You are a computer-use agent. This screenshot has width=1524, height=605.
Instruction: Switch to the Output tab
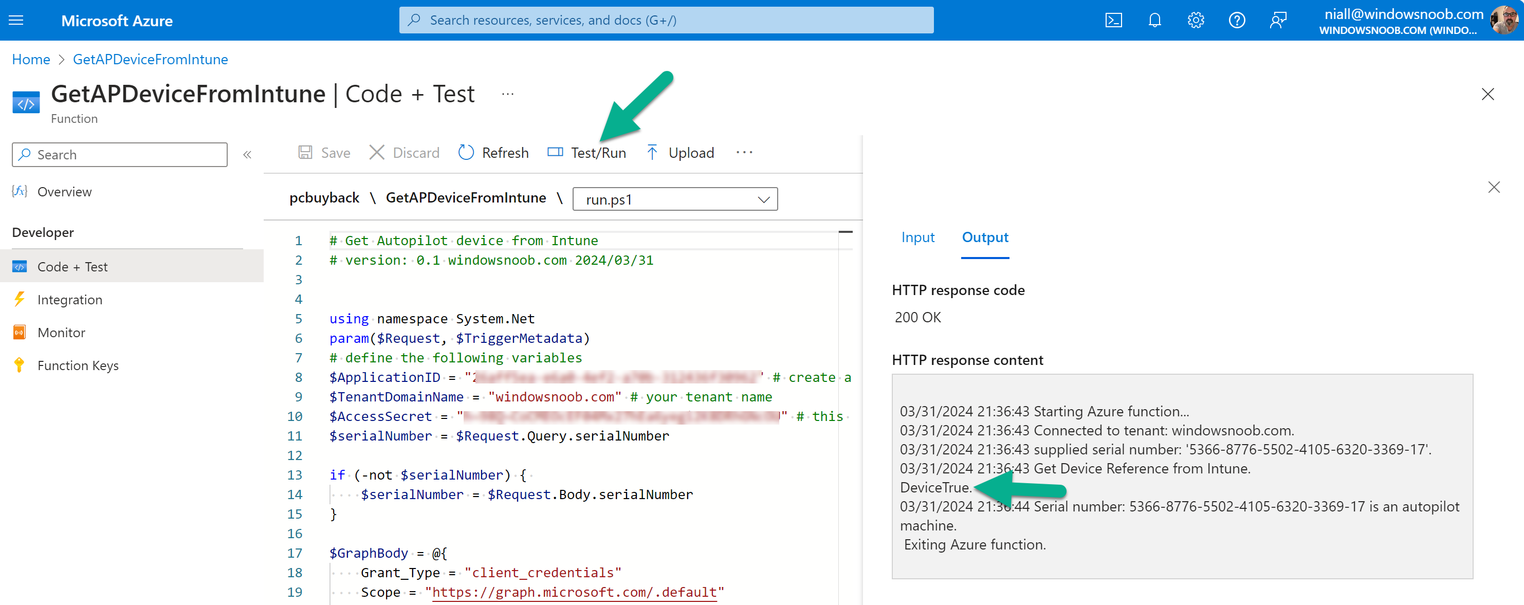pos(985,238)
